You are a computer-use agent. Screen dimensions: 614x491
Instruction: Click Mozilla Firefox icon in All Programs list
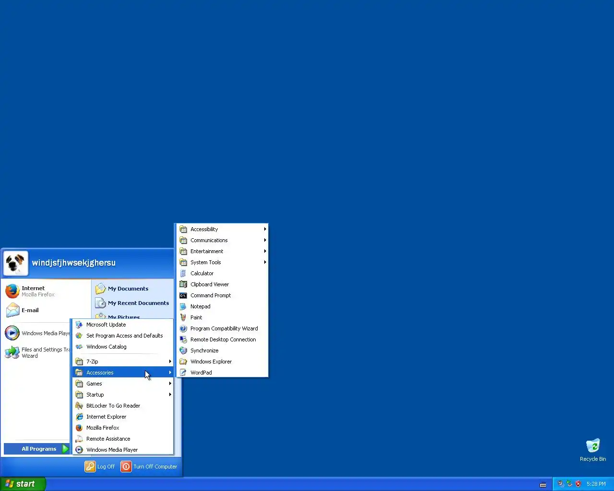pyautogui.click(x=79, y=428)
